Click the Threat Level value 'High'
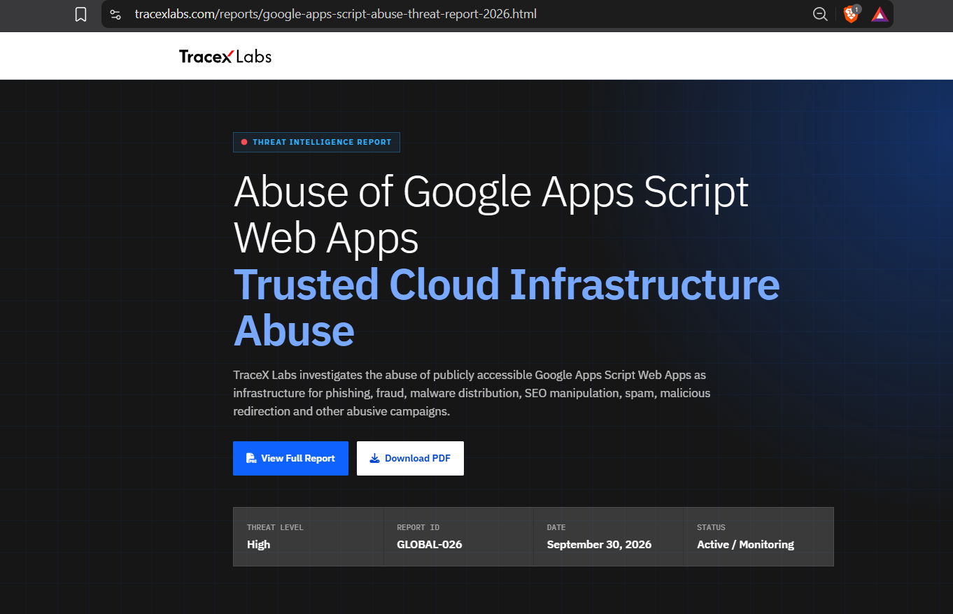Viewport: 953px width, 614px height. (x=258, y=544)
